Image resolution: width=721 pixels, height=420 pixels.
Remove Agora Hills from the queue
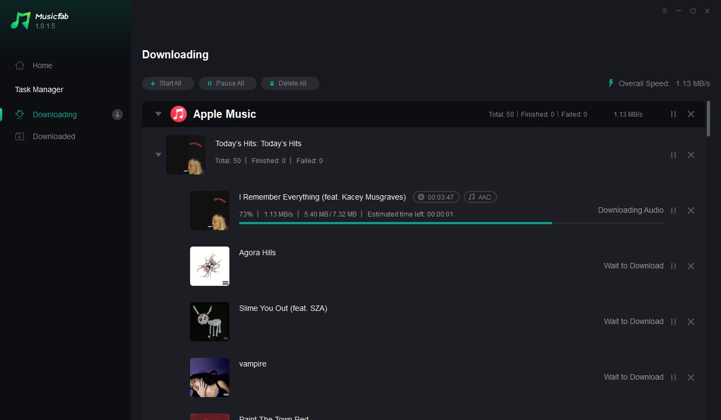(691, 266)
